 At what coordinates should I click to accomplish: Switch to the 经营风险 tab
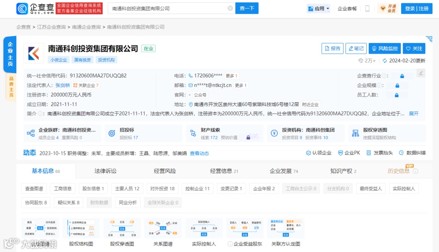point(165,171)
